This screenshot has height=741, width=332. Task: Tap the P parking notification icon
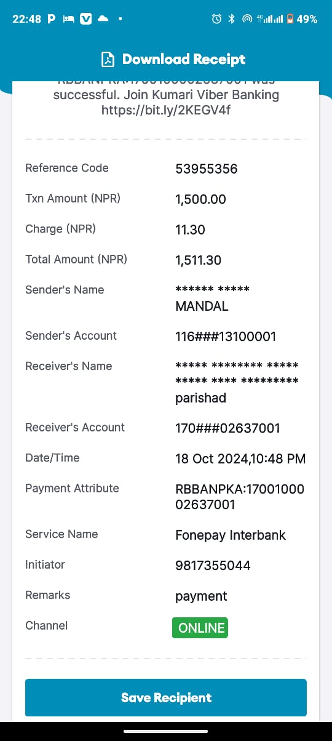(x=52, y=19)
